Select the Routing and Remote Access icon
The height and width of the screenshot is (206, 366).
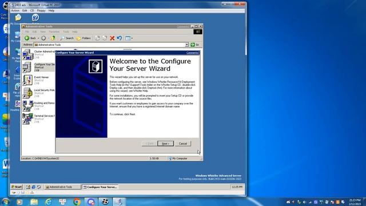[27, 106]
